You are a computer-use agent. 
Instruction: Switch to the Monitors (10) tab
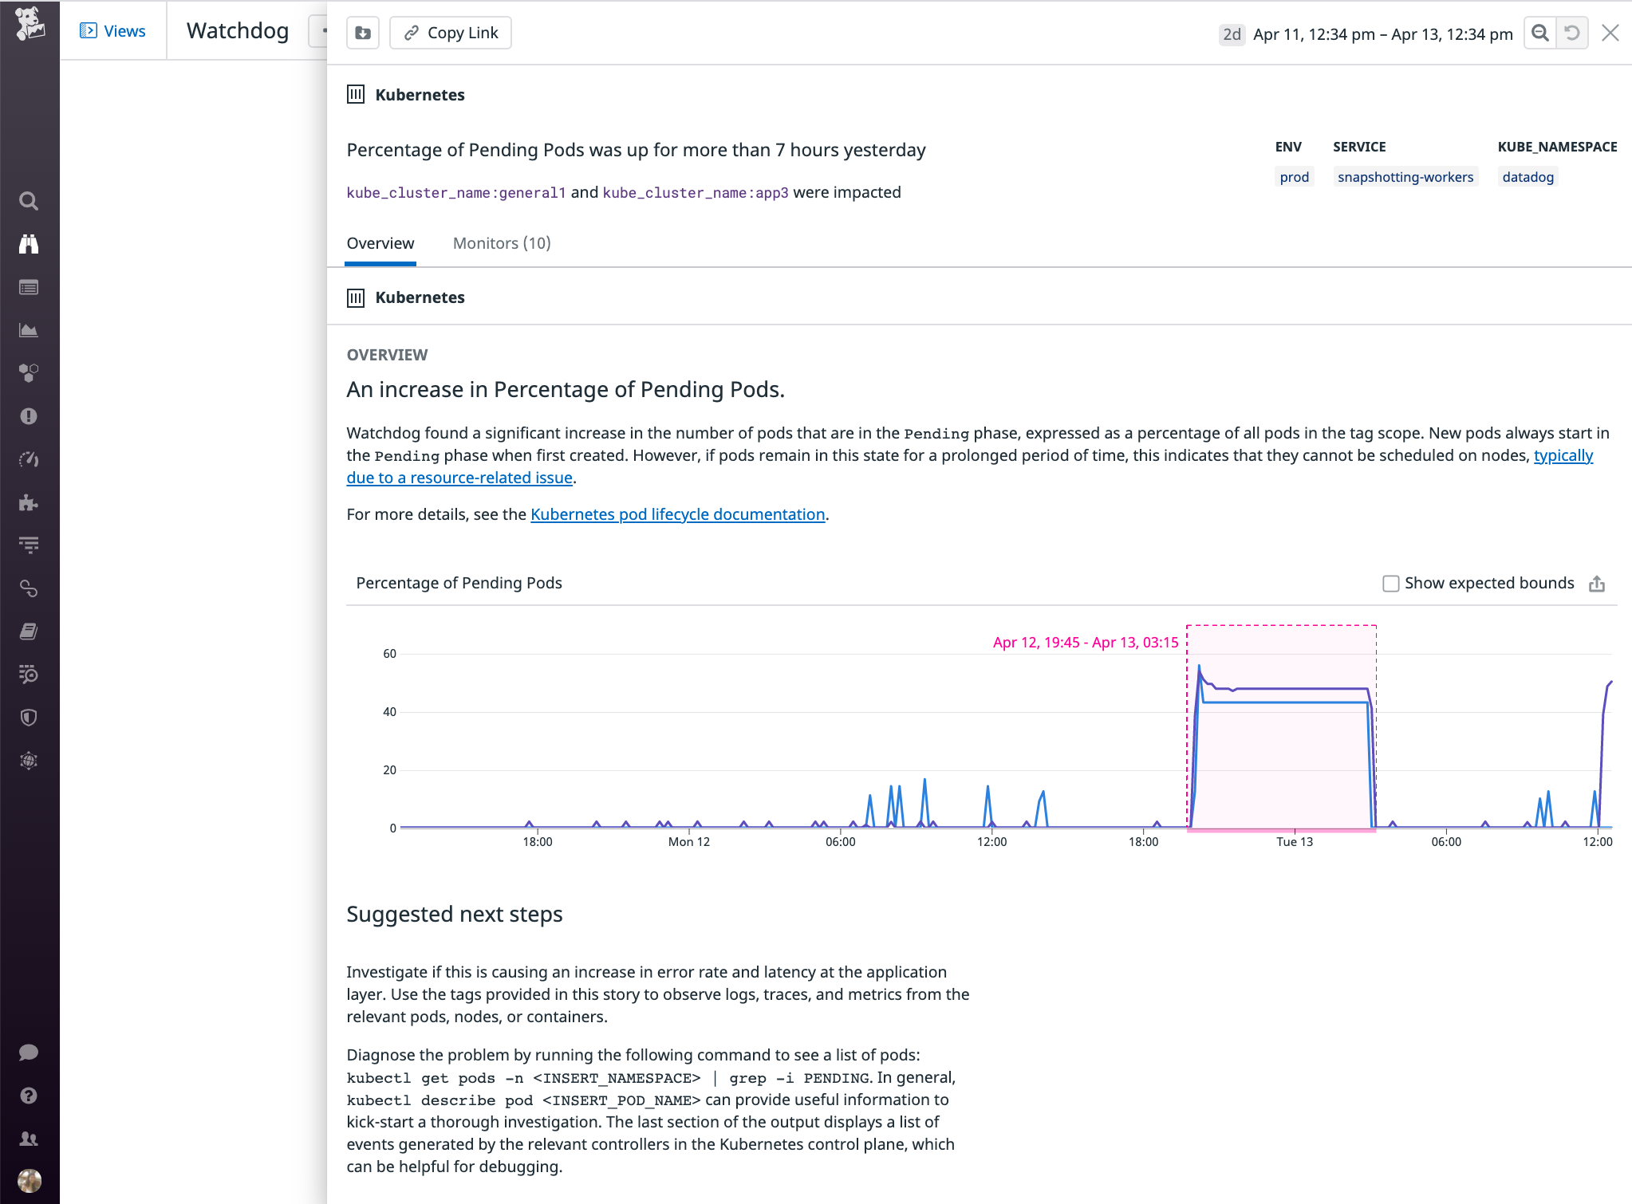pos(501,243)
